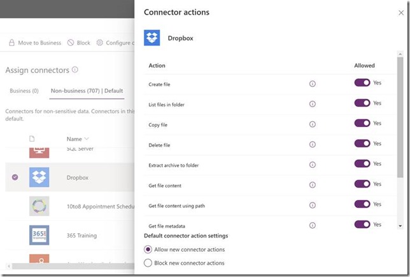This screenshot has height=277, width=410.
Task: Click the scroll down arrow in actions list
Action: click(x=400, y=226)
